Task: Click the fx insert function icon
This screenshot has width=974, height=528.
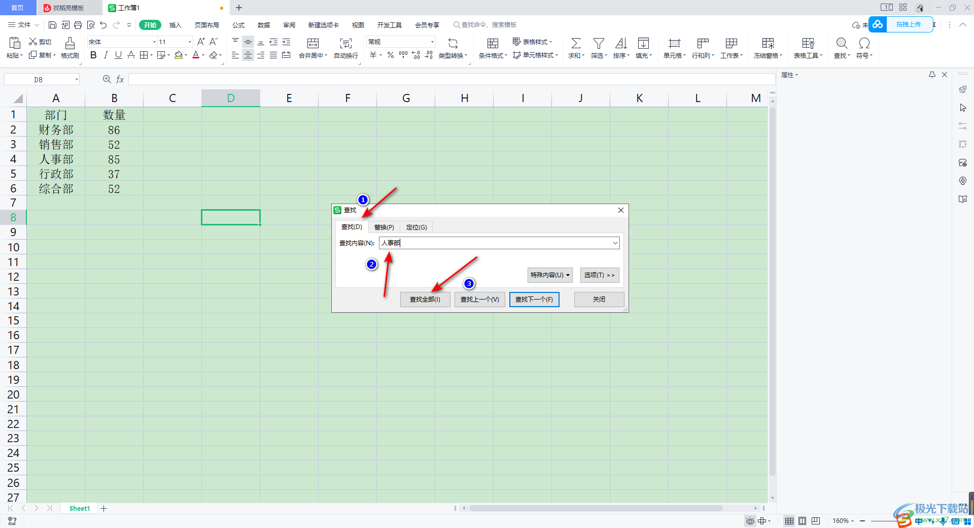Action: point(120,79)
